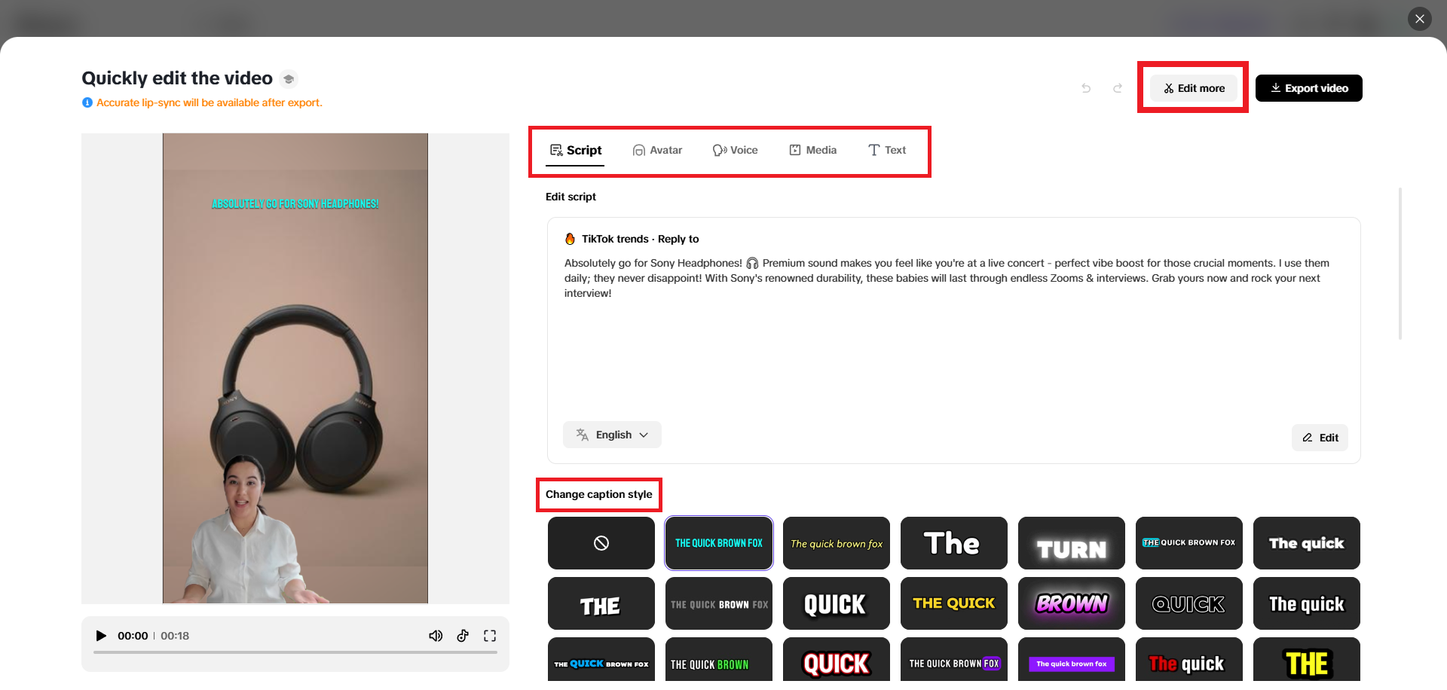Screen dimensions: 1447x690
Task: Switch to the Media tab
Action: pyautogui.click(x=813, y=150)
